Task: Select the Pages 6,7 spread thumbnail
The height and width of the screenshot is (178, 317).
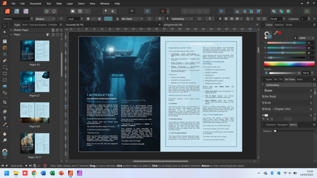Action: [x=34, y=82]
